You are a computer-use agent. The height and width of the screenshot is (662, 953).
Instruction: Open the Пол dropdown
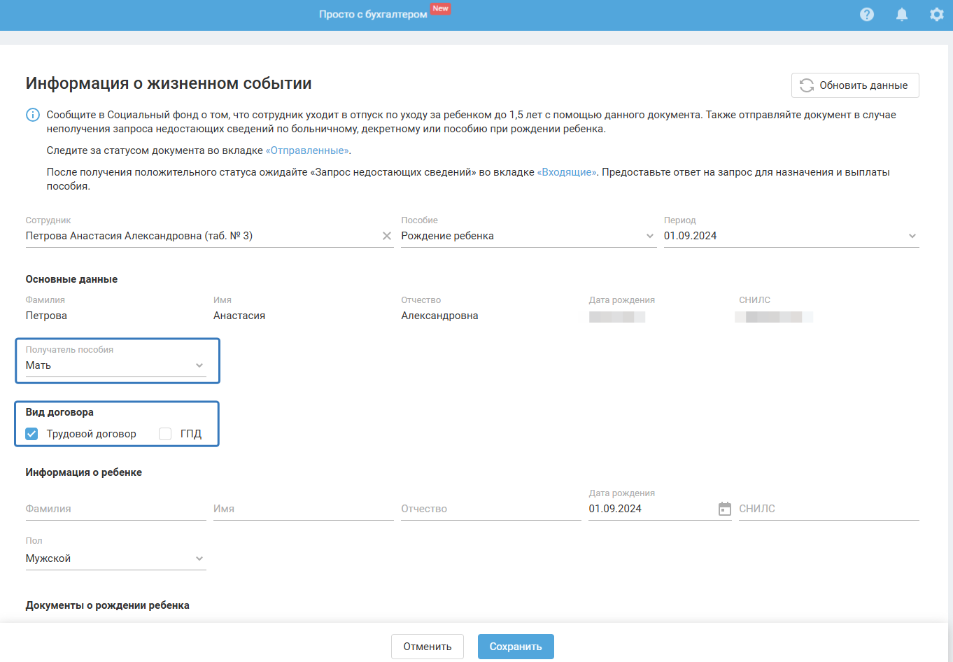pos(199,558)
